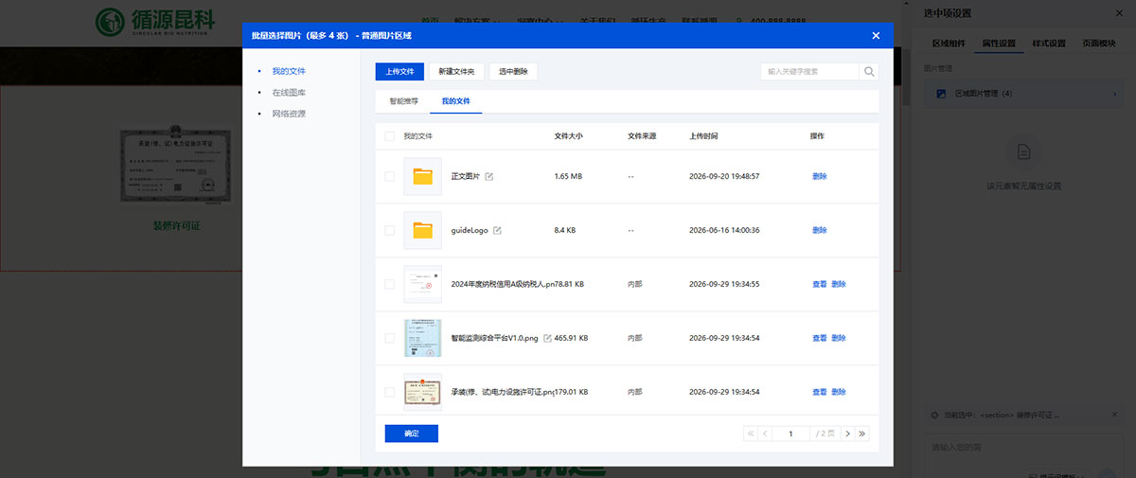
Task: Click 区域图片管理 image icon in settings panel
Action: tap(941, 94)
